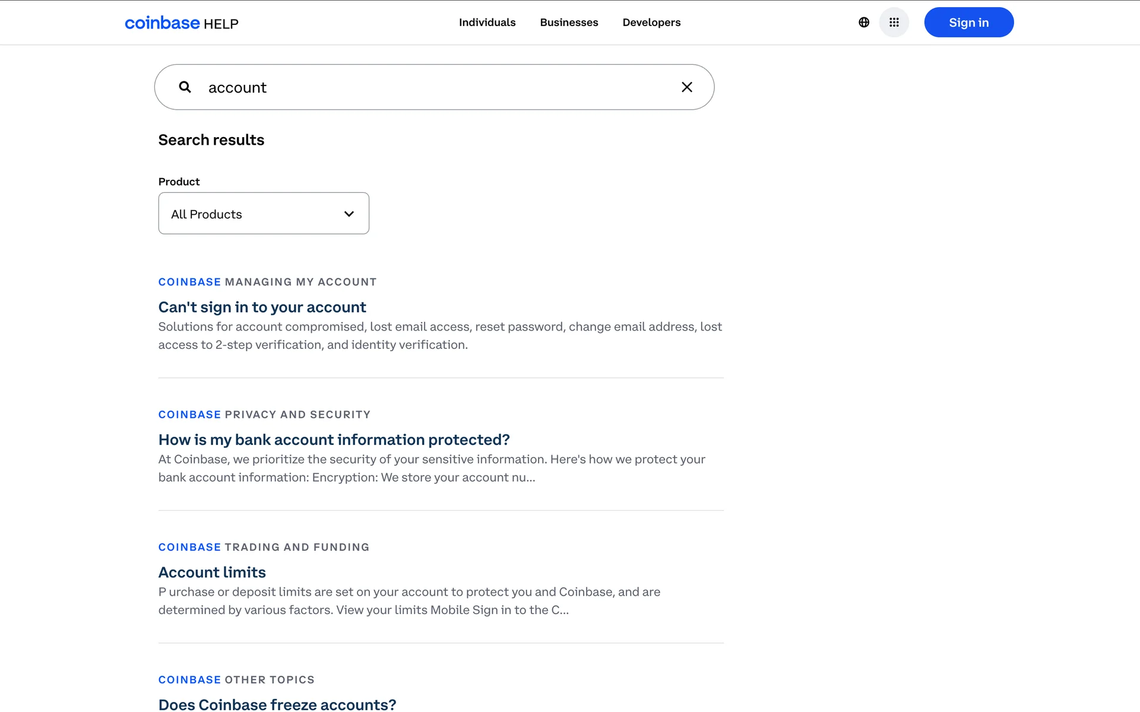Open the Account limits article
1140x712 pixels.
(x=212, y=572)
